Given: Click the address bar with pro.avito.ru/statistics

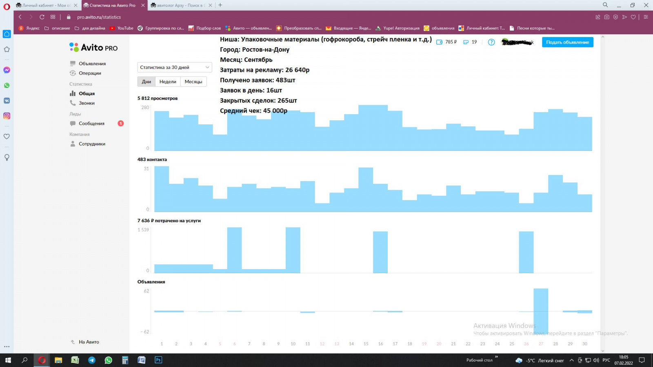Looking at the screenshot, I should (x=99, y=17).
